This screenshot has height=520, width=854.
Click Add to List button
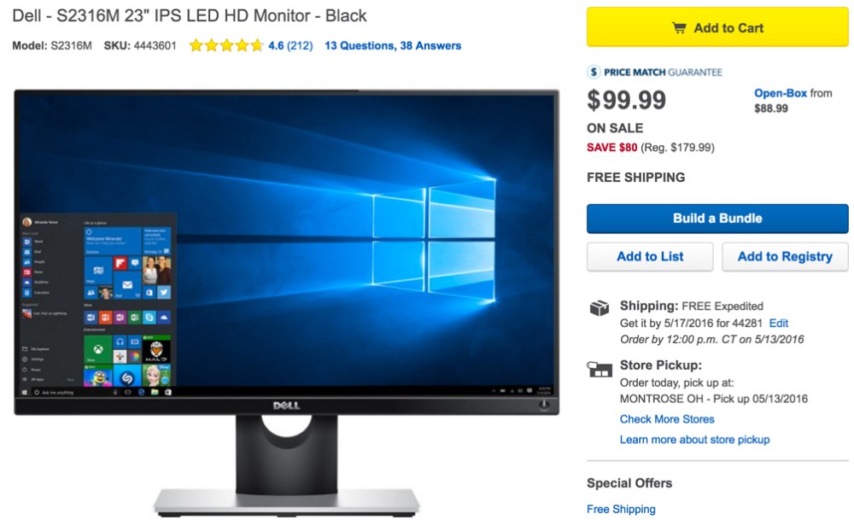(x=650, y=256)
